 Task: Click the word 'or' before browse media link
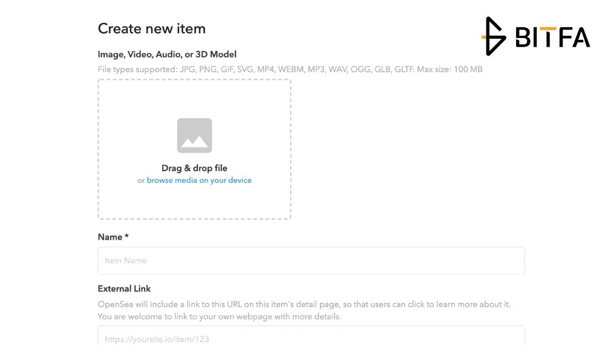click(x=141, y=180)
